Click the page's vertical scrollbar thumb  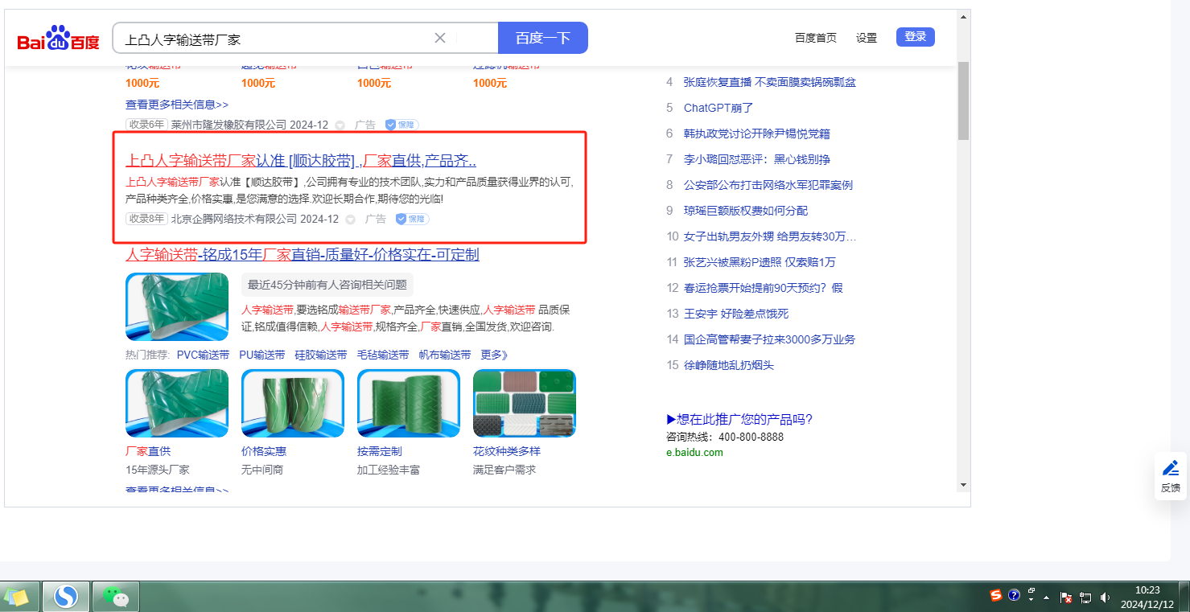(x=963, y=101)
